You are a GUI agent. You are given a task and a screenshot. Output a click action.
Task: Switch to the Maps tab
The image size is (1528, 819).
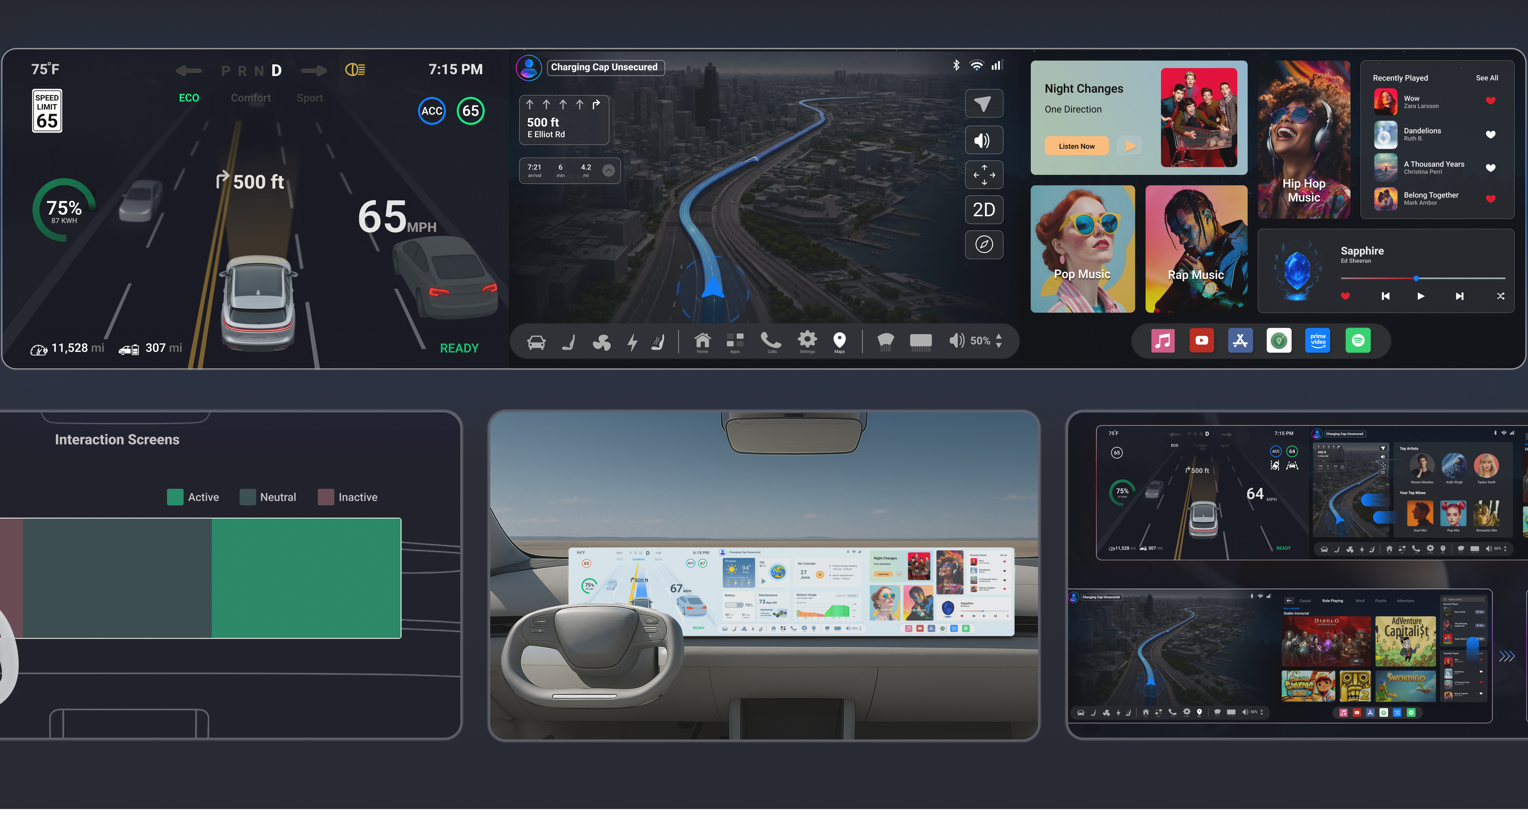pos(839,342)
